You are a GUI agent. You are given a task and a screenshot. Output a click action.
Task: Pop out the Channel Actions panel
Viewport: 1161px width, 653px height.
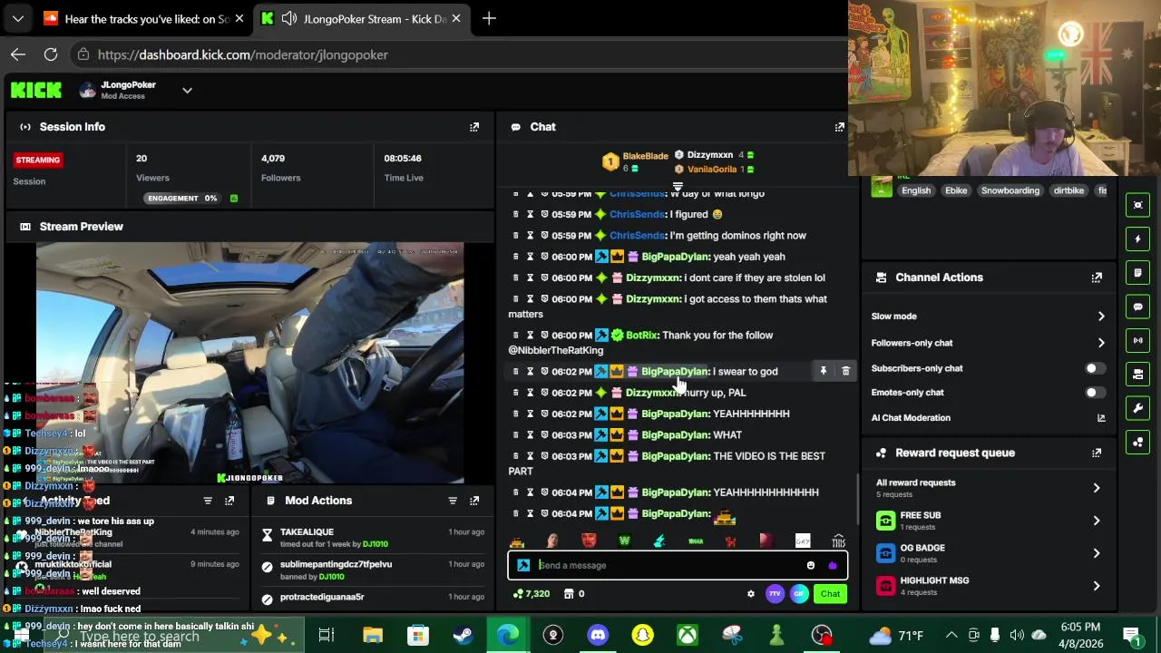coord(1097,278)
